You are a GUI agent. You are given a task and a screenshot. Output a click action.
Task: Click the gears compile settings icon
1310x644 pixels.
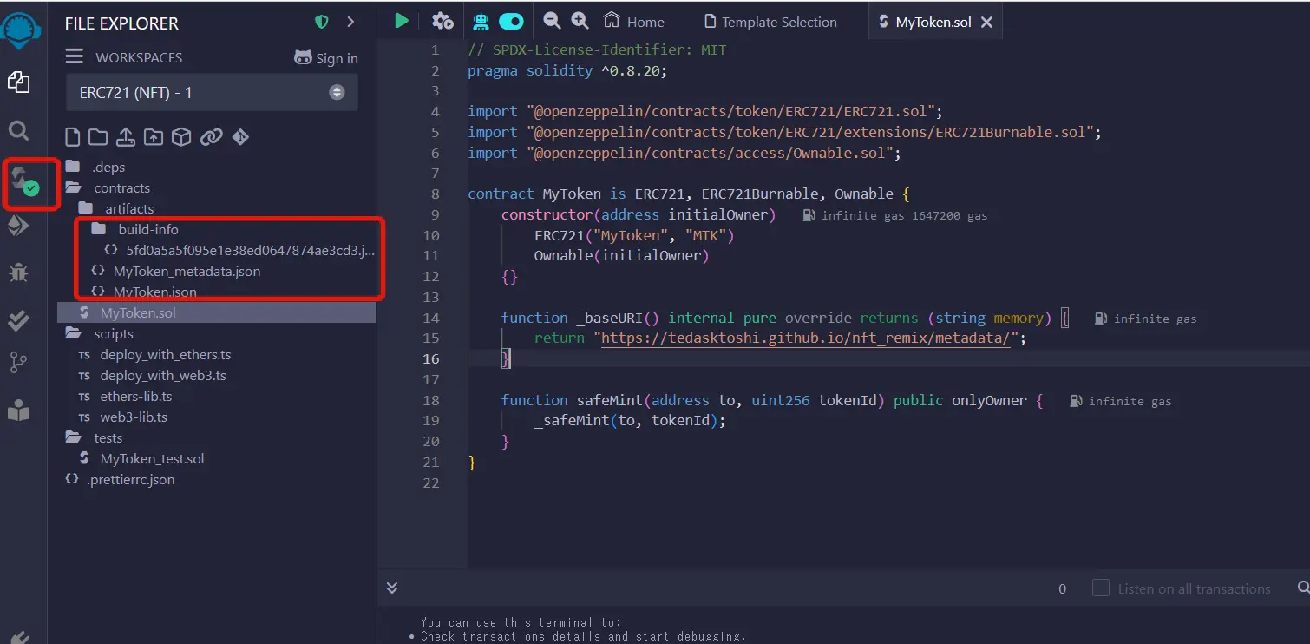tap(442, 21)
